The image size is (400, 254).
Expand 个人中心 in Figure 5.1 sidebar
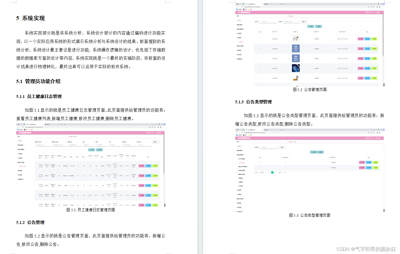pos(24,141)
